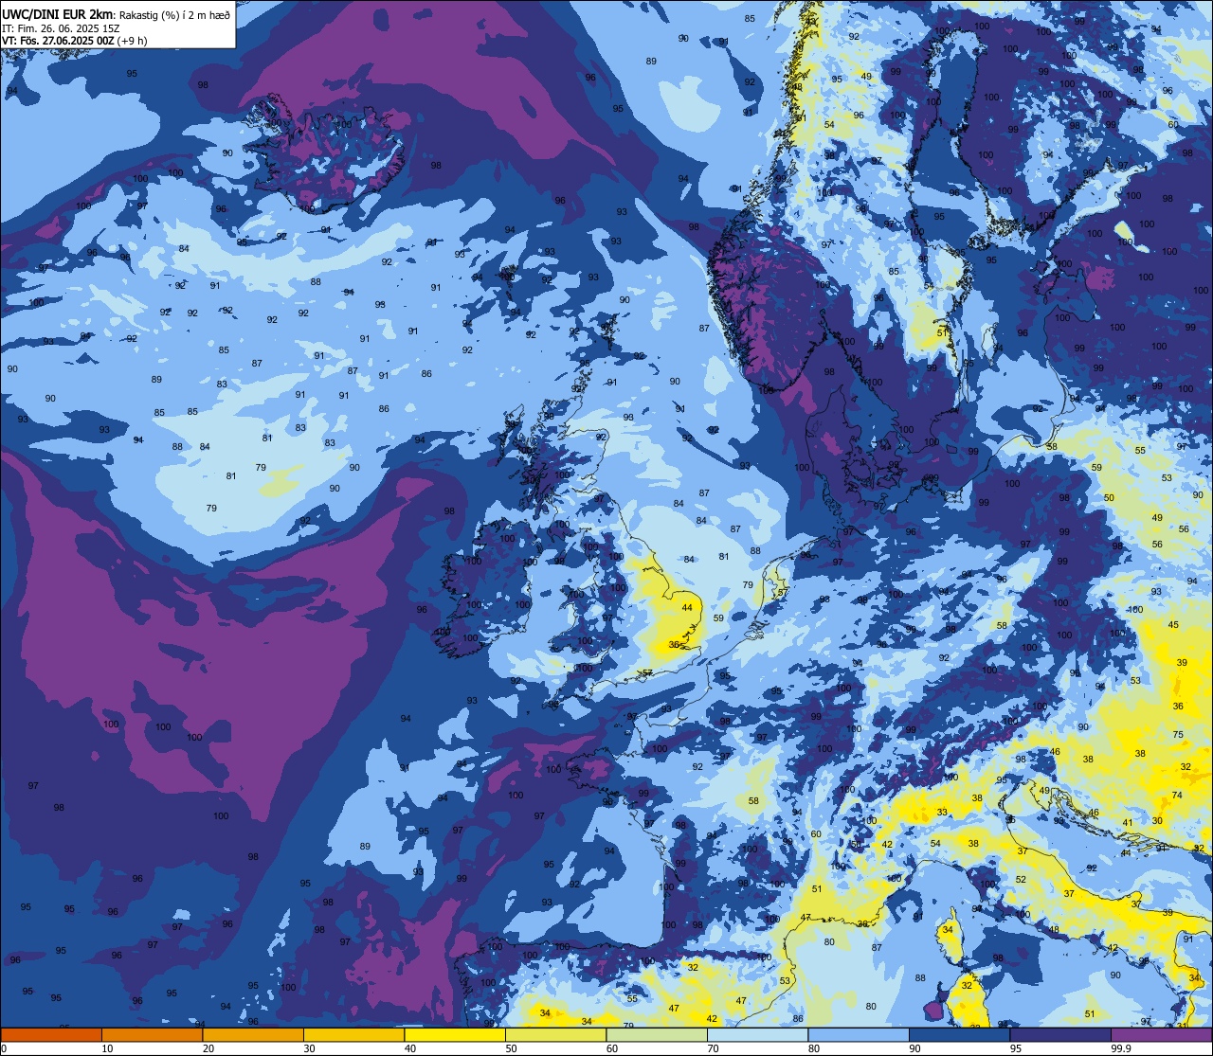The width and height of the screenshot is (1213, 1056).
Task: Click legend tick label "10"
Action: [x=107, y=1048]
